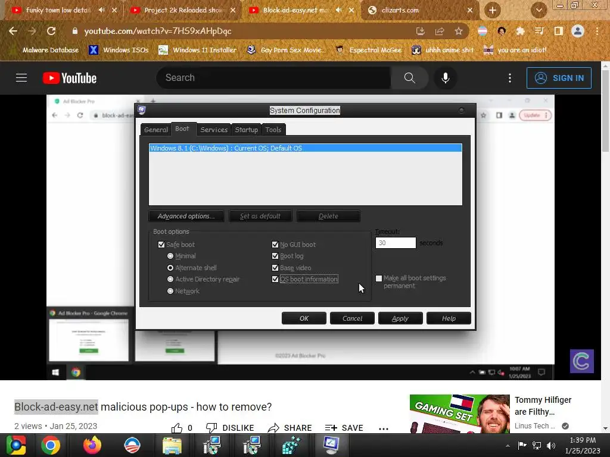Check Make all boot settings permanent

pyautogui.click(x=379, y=278)
